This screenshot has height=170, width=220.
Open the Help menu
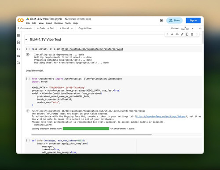tap(75, 23)
